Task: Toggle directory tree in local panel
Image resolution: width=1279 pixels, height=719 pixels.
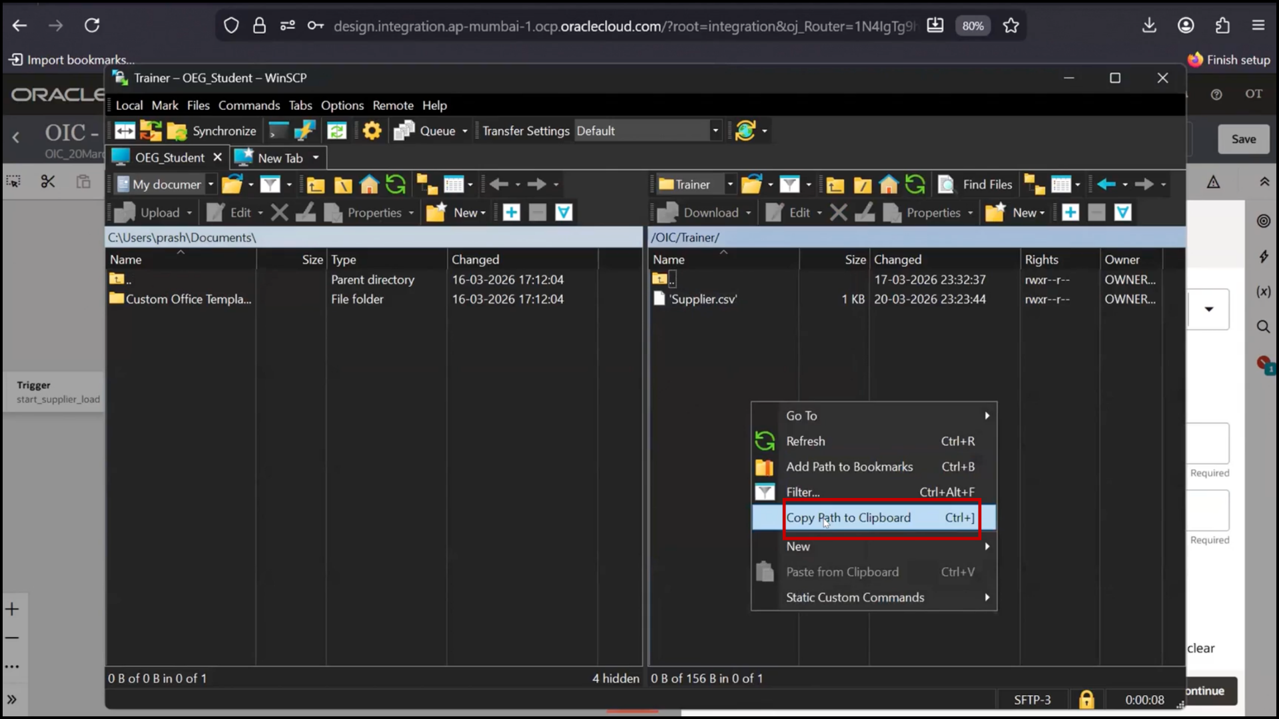Action: click(x=426, y=184)
